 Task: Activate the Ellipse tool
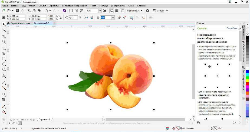pos(4,64)
